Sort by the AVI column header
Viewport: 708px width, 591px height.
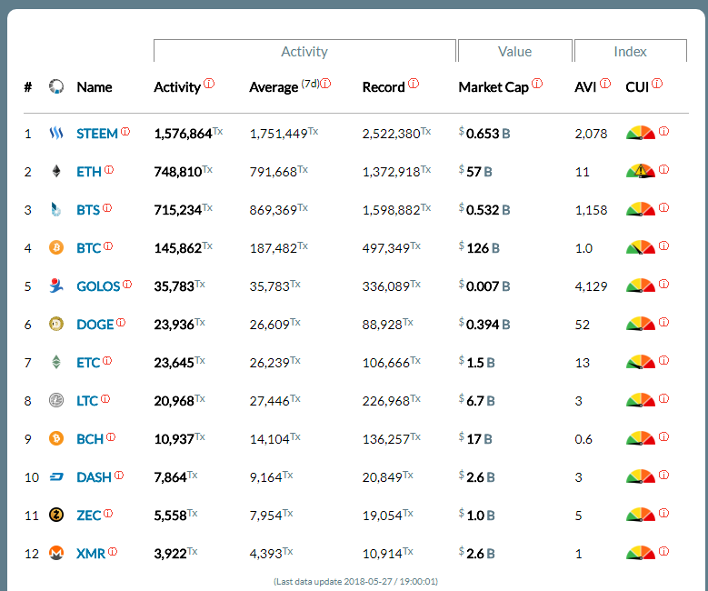[x=585, y=86]
